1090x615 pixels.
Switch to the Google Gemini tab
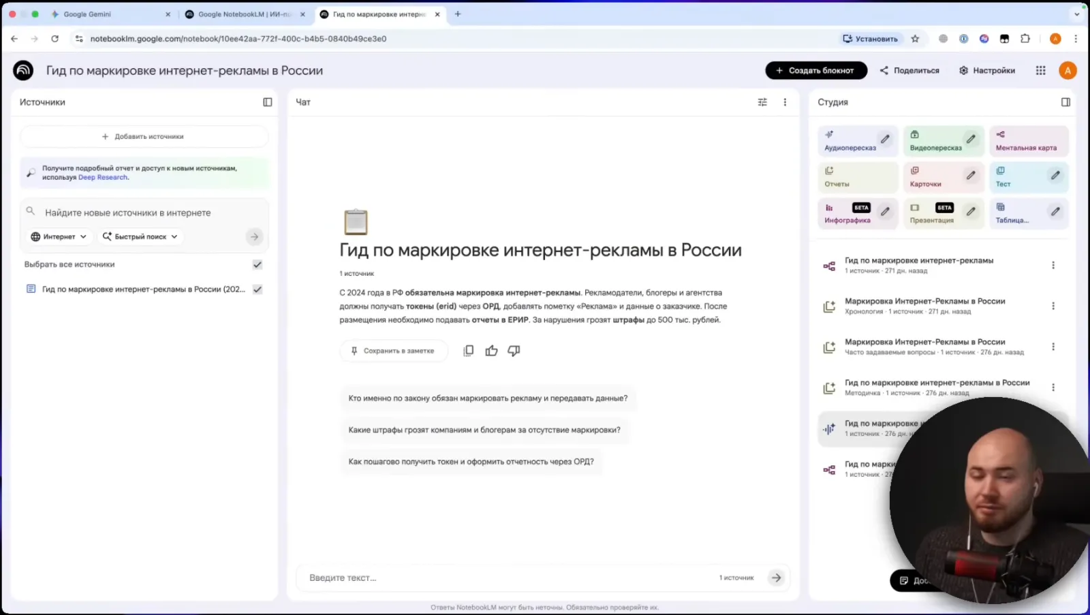click(109, 14)
